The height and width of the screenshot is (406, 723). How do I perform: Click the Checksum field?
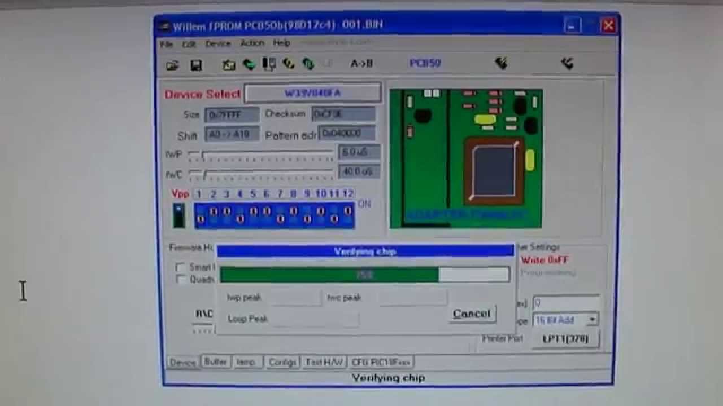click(x=343, y=114)
